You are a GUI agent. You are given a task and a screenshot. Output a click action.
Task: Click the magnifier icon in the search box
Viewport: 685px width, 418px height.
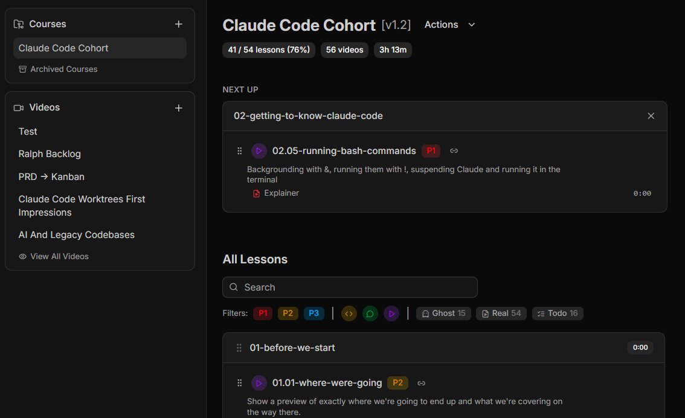(x=234, y=287)
